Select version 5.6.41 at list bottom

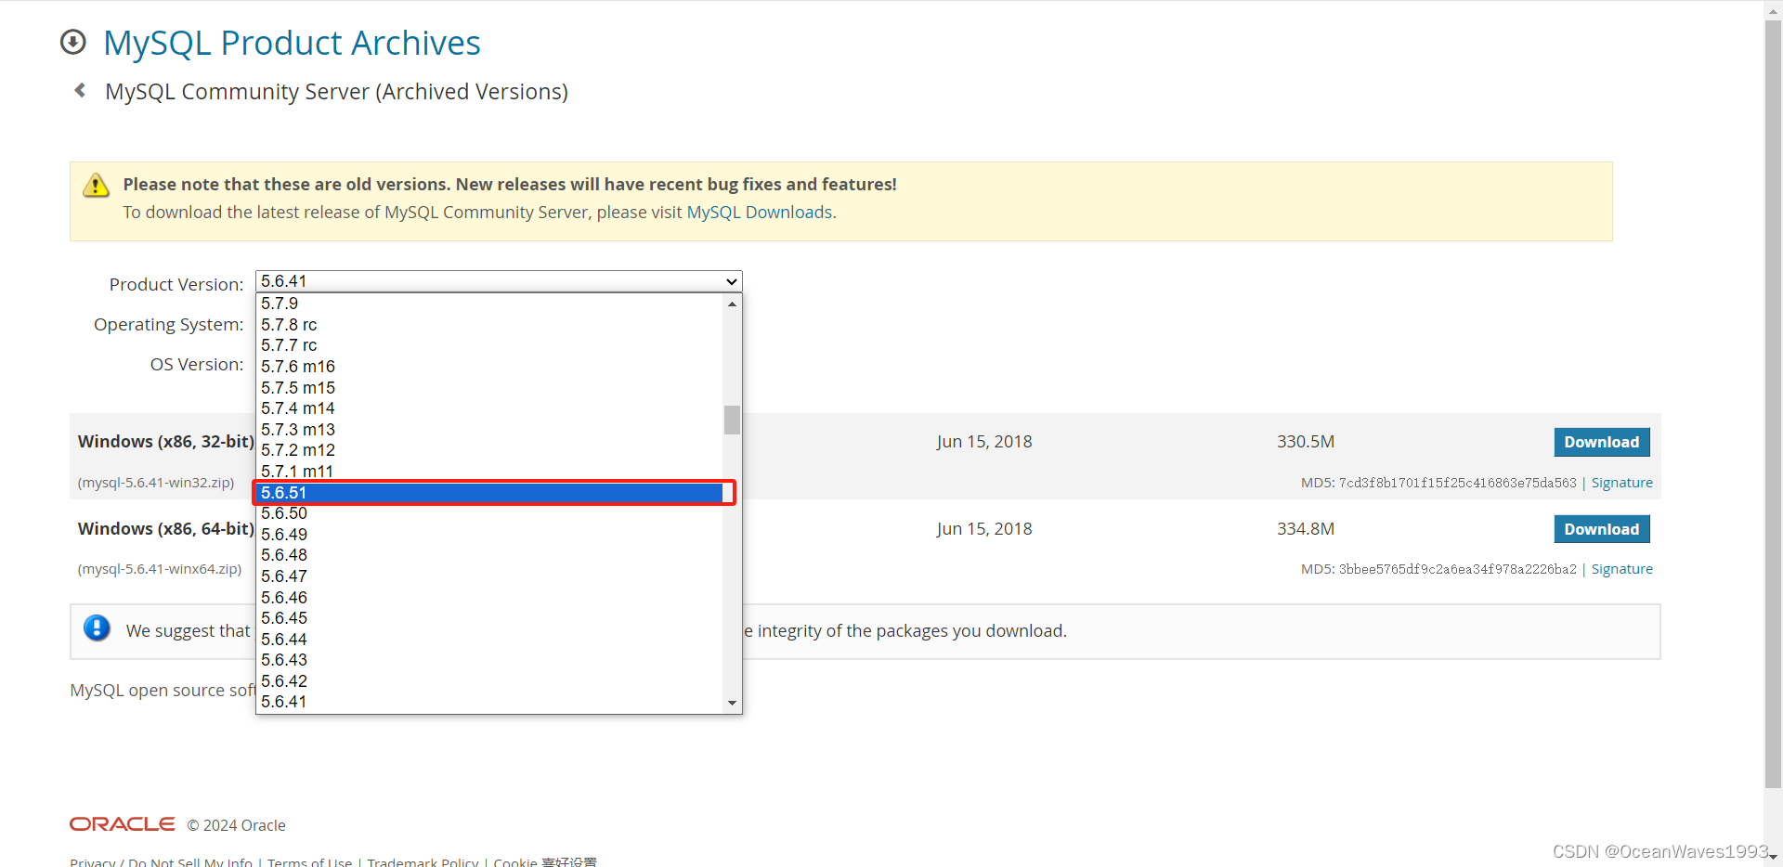[489, 702]
